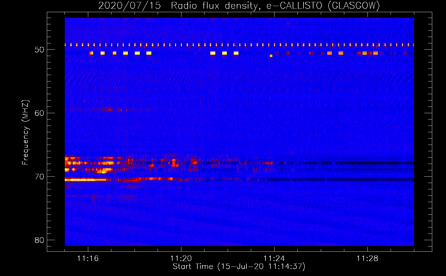The width and height of the screenshot is (446, 276).
Task: Click the 60 MHz frequency tick label
Action: coord(39,113)
